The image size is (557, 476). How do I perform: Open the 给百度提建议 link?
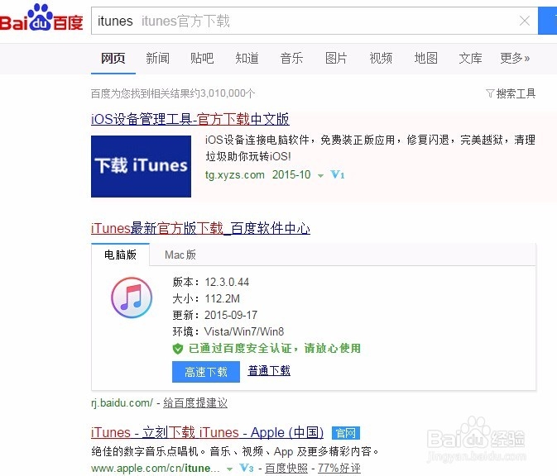click(x=195, y=403)
